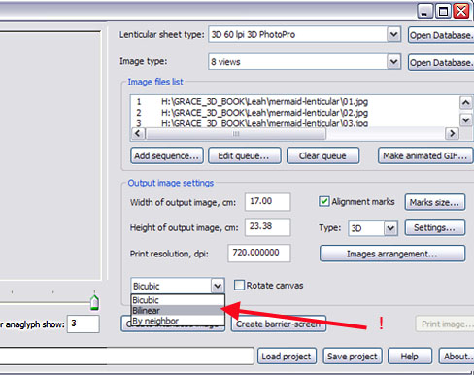Click the Print resolution dpi field
This screenshot has width=474, height=375.
pos(259,253)
